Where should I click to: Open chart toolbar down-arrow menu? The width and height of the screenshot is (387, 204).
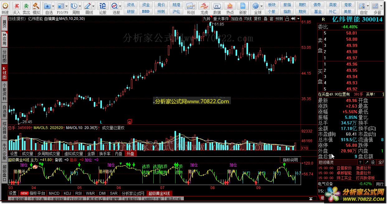pyautogui.click(x=299, y=19)
